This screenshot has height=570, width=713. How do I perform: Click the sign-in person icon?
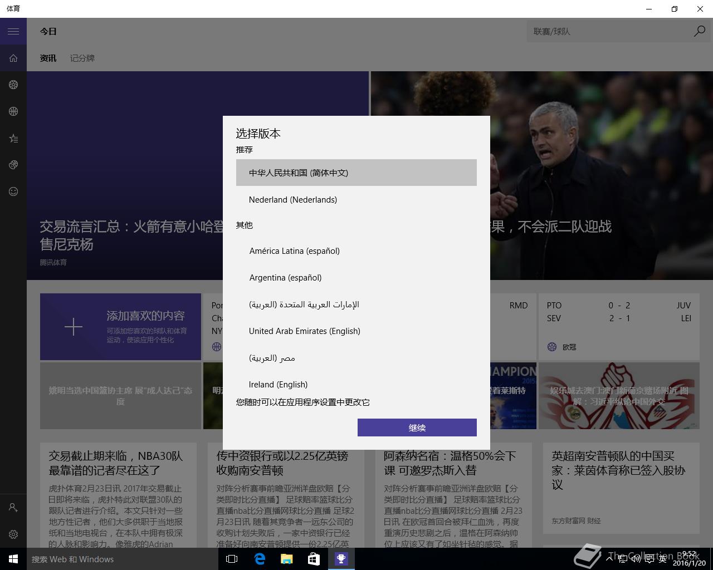[13, 508]
